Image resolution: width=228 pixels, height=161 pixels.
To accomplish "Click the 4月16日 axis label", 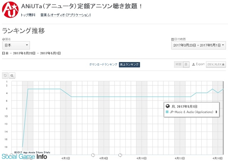I will point(141,158).
